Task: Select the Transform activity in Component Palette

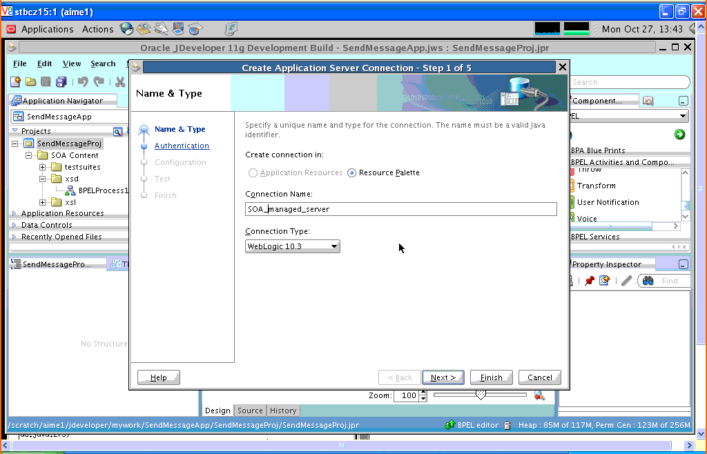Action: coord(596,186)
